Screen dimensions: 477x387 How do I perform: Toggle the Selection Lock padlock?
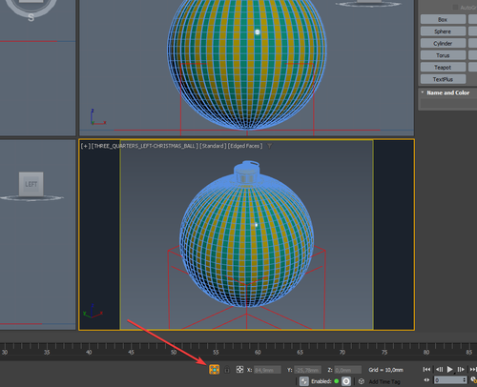tap(227, 370)
